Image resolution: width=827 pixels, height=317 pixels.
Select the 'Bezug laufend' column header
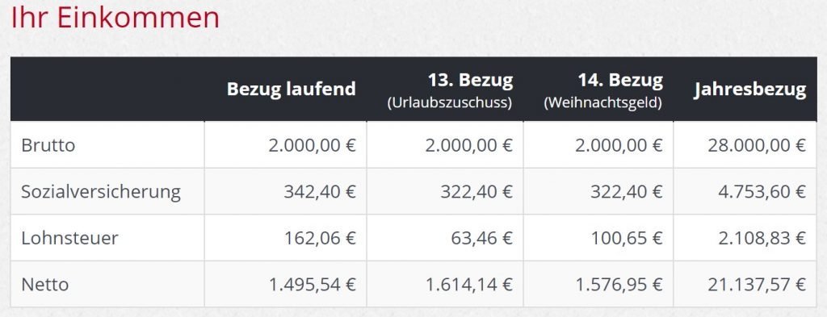pos(291,89)
